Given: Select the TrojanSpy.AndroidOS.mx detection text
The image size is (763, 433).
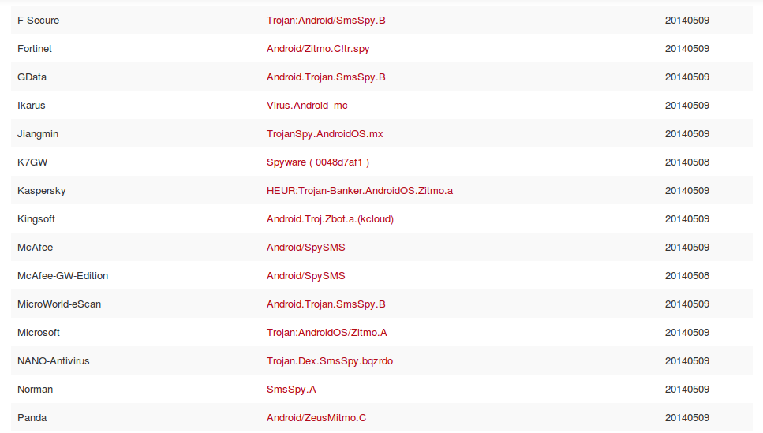Looking at the screenshot, I should (x=324, y=133).
